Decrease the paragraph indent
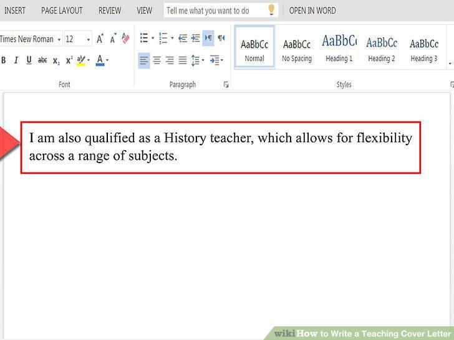The height and width of the screenshot is (340, 454). coord(183,38)
